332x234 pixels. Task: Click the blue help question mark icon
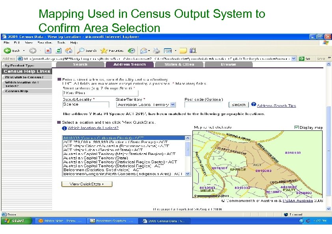pos(254,104)
